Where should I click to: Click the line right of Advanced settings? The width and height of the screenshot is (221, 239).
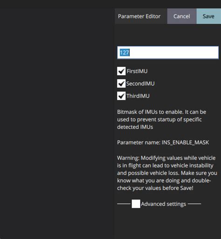coord(194,204)
